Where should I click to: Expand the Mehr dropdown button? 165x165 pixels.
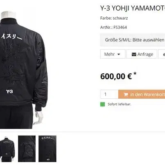[x=113, y=54]
